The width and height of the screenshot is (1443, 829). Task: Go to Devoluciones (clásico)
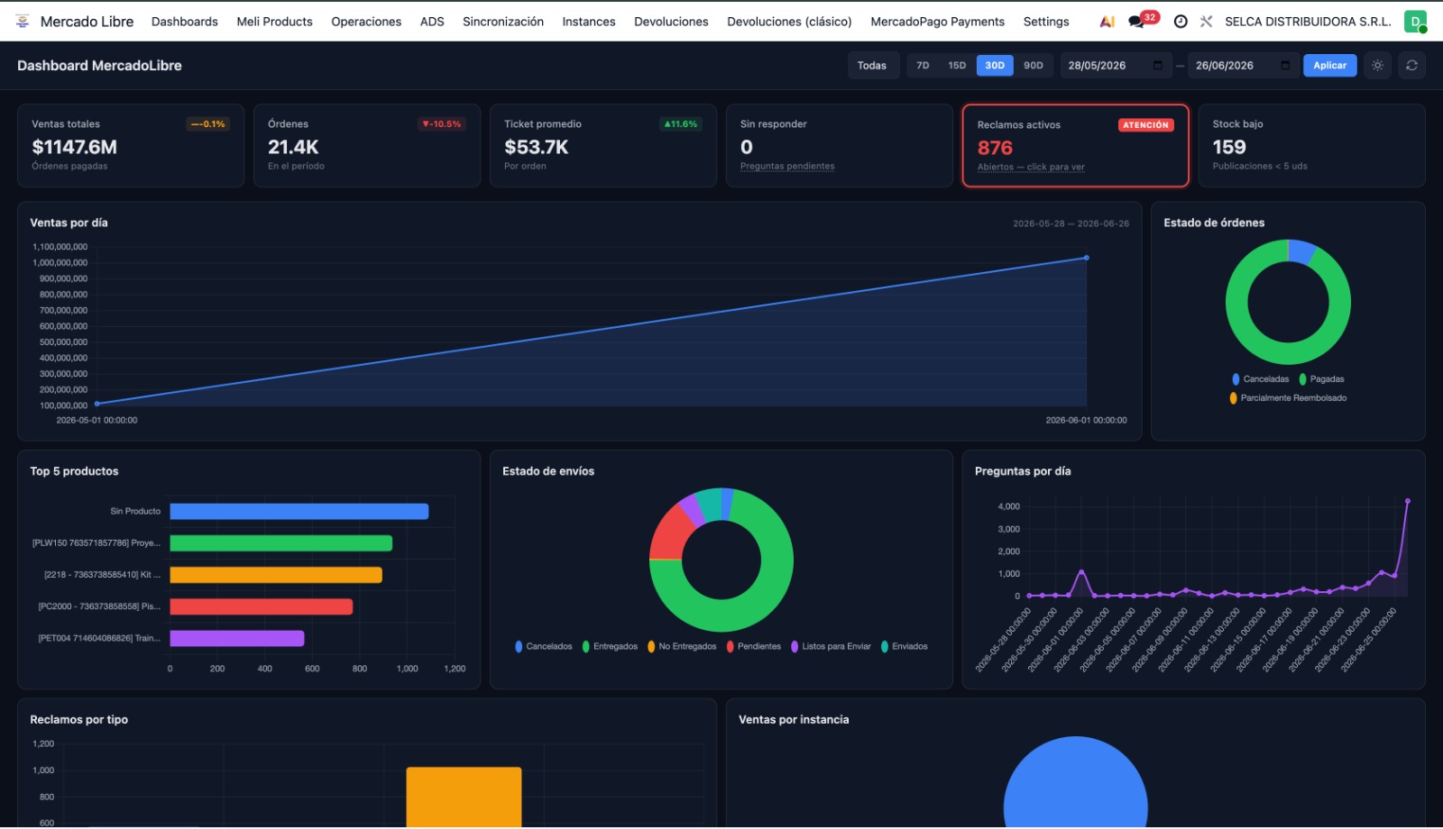coord(789,22)
